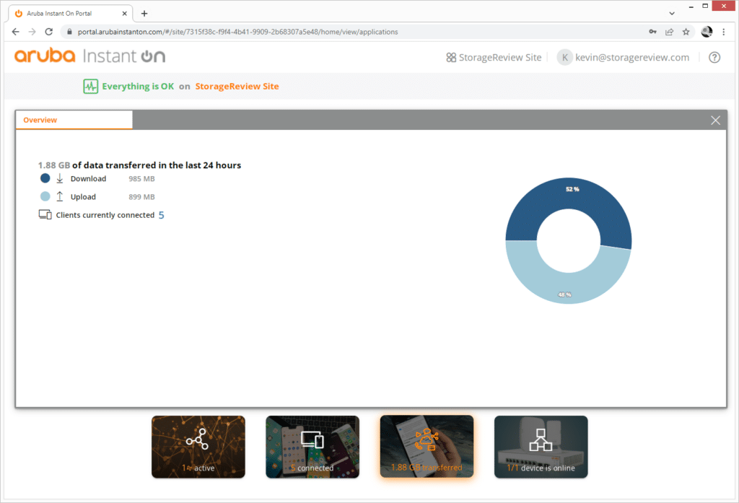Click the dark blue Download legend dot
The image size is (739, 503).
(x=45, y=178)
